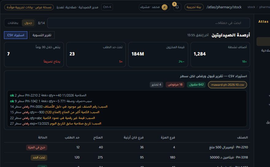Click the تحت الحد status badge
This screenshot has width=270, height=167.
39,158
